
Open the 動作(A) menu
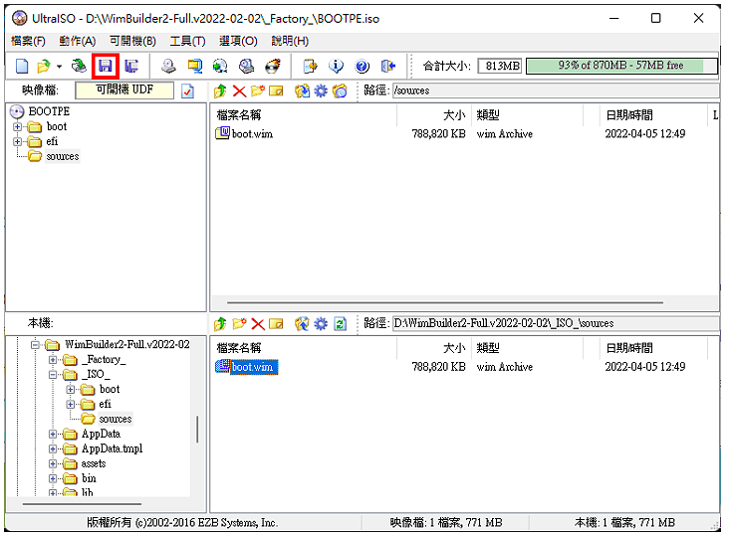point(78,41)
